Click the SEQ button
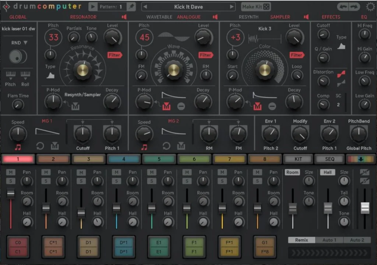Screen dimensions: 377x265 [330, 159]
